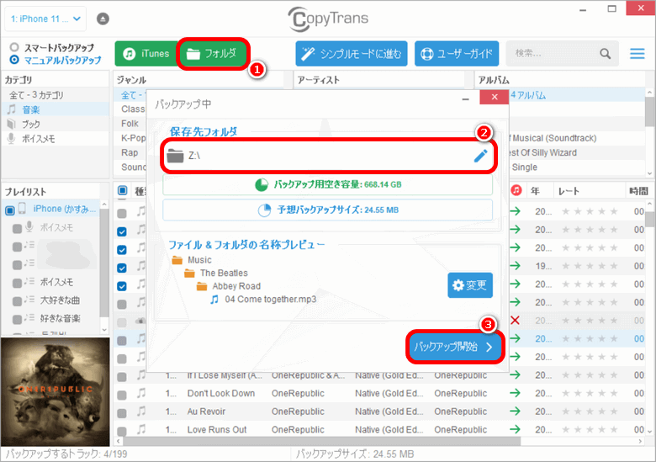
Task: Click the 予想バックアップサイズ indicator
Action: (328, 210)
